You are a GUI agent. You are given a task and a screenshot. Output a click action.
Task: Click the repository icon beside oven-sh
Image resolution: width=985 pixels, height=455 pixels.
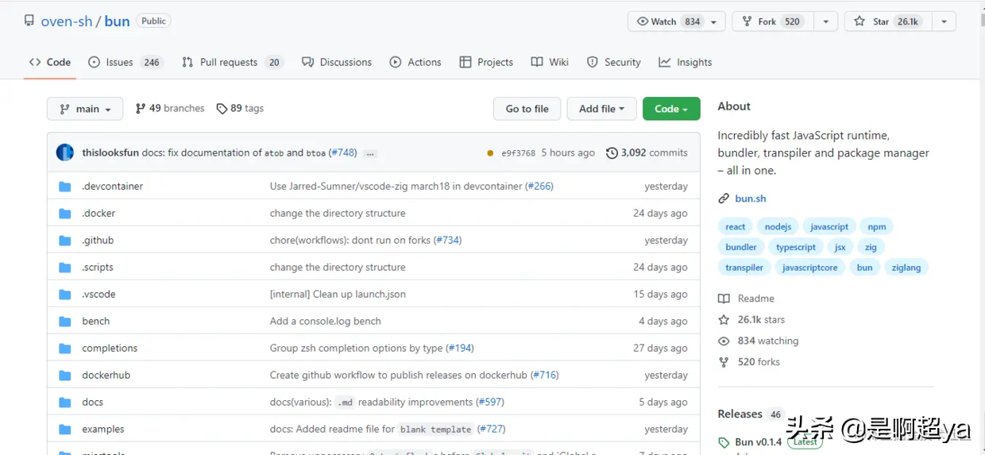[x=29, y=21]
